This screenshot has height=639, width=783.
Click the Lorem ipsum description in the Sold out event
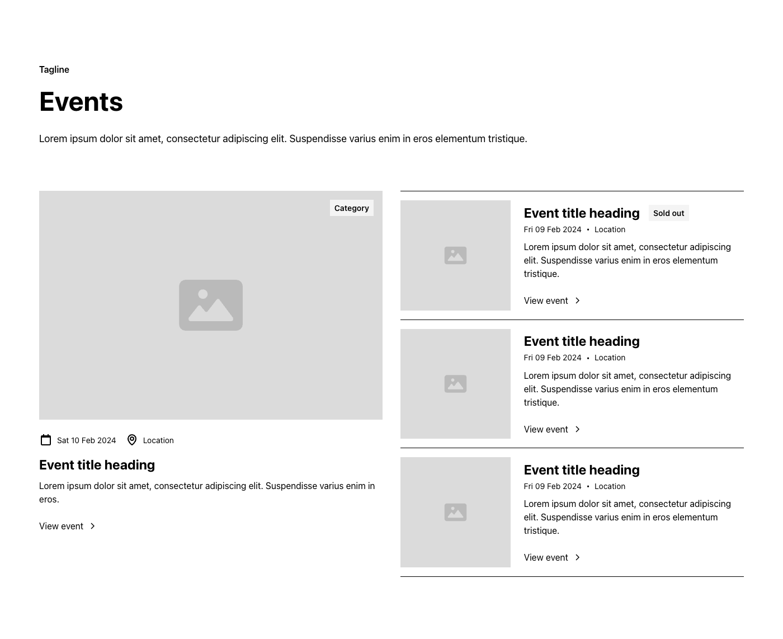pyautogui.click(x=628, y=260)
